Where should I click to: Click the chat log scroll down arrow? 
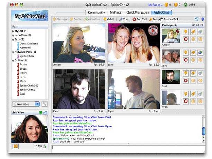tap(204, 141)
